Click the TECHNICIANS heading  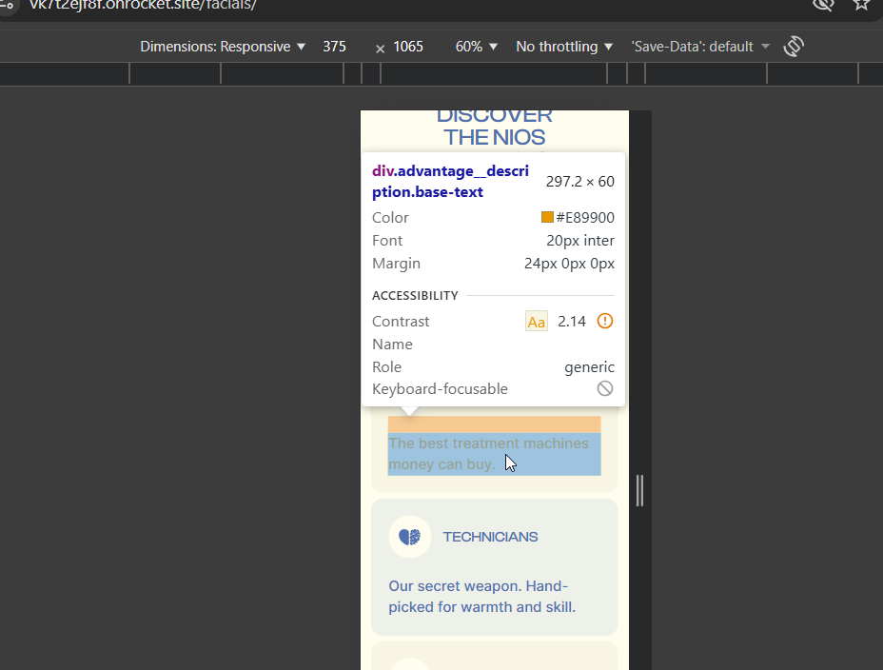[x=490, y=537]
